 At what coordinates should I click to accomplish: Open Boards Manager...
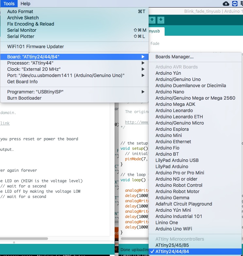point(195,57)
